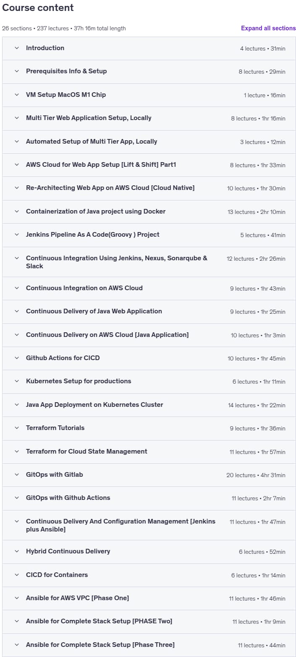Image resolution: width=296 pixels, height=657 pixels.
Task: Expand chevron for Java App Deployment on Kubernetes
Action: (17, 405)
